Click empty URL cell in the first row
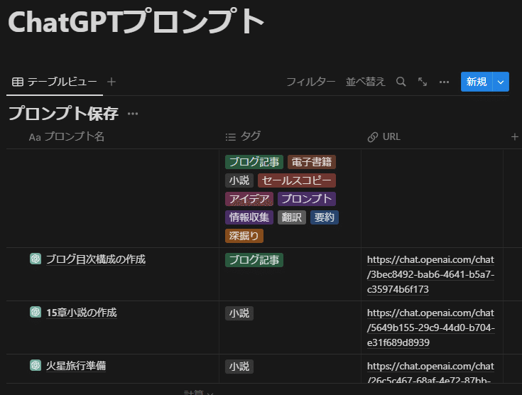Viewport: 522px width, 395px height. (x=432, y=198)
